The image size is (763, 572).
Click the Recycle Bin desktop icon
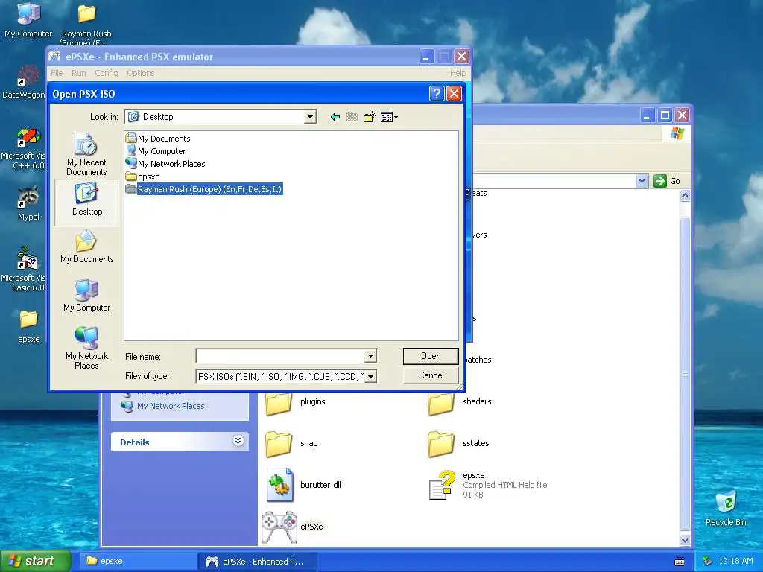[x=726, y=508]
